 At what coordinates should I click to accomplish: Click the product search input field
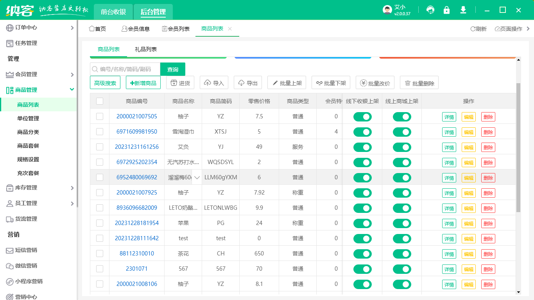click(x=125, y=69)
